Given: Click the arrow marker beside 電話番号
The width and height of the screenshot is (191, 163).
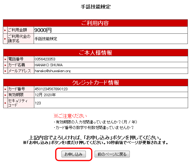Looking at the screenshot, I should point(5,59).
